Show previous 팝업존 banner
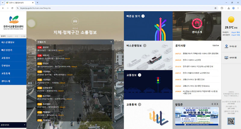 pyautogui.click(x=212, y=104)
